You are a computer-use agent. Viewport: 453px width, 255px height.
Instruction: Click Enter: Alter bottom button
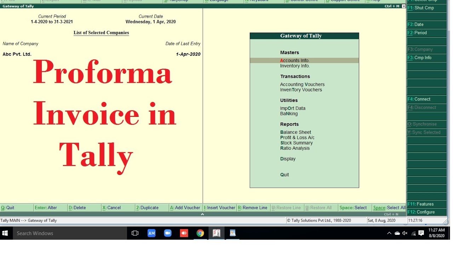tap(51, 208)
